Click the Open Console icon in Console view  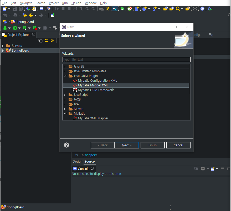click(x=213, y=169)
